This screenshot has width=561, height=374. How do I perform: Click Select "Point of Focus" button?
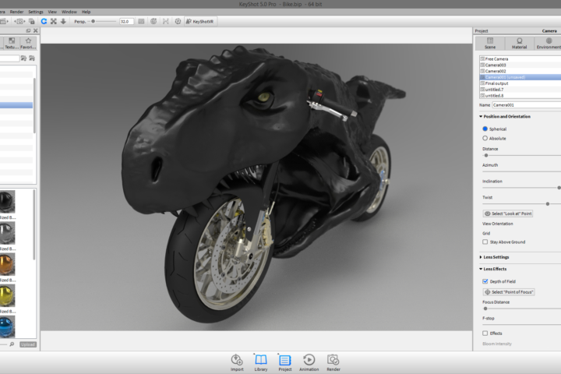(x=509, y=292)
